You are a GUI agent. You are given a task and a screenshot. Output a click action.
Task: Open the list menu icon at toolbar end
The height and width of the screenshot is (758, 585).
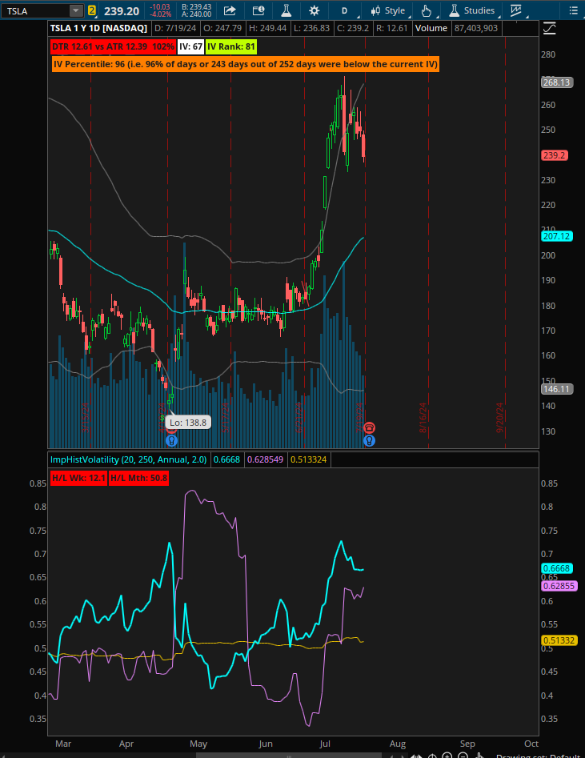coord(574,10)
